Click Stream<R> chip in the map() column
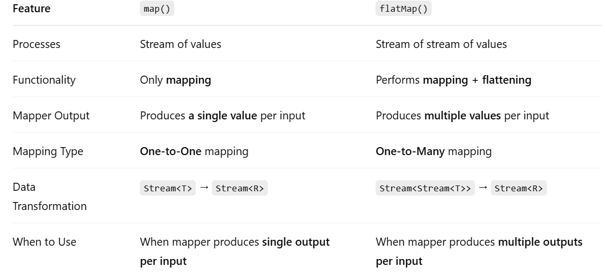The height and width of the screenshot is (275, 605). [x=240, y=188]
